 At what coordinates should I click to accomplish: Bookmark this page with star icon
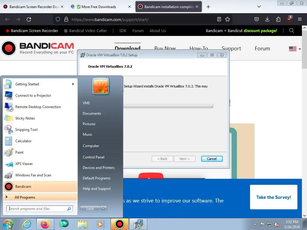228,19
